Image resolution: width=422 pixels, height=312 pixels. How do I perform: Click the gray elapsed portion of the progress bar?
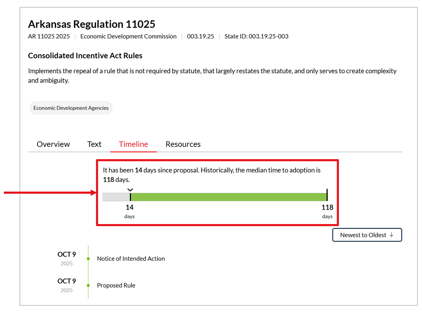(116, 197)
